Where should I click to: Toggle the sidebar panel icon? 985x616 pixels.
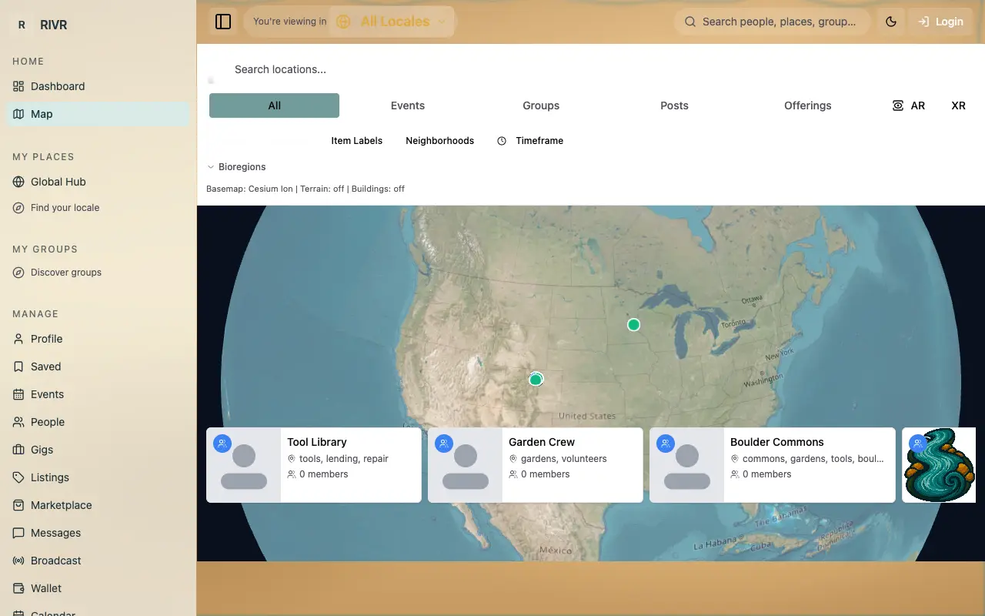pyautogui.click(x=223, y=22)
